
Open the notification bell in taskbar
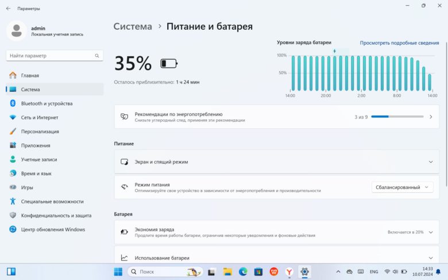(438, 272)
